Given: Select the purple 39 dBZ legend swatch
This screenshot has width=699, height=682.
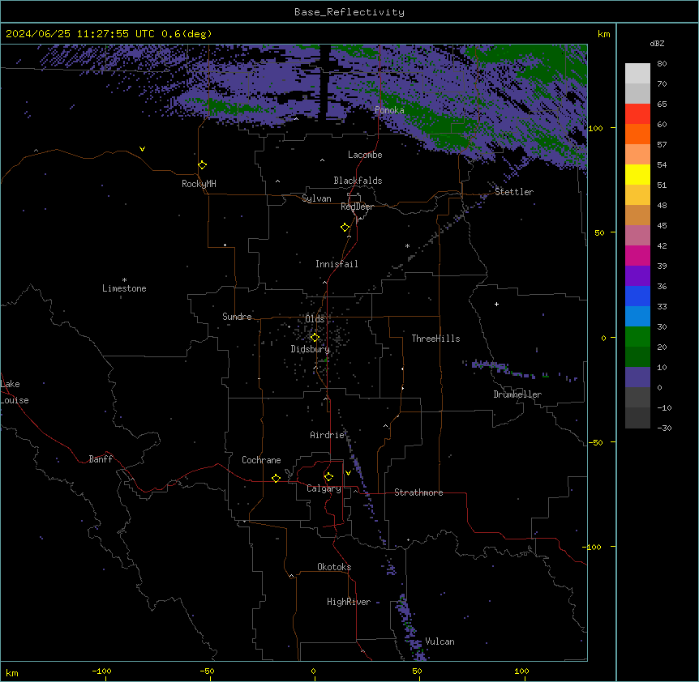Looking at the screenshot, I should click(637, 275).
